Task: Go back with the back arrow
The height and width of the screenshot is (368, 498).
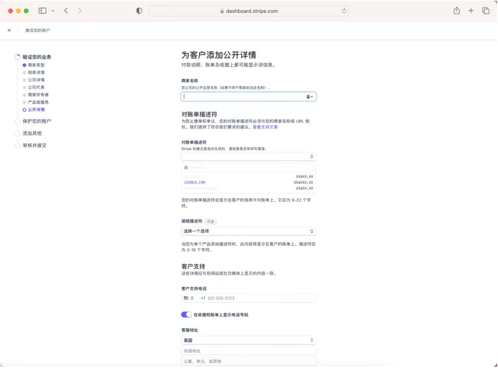Action: tap(66, 11)
